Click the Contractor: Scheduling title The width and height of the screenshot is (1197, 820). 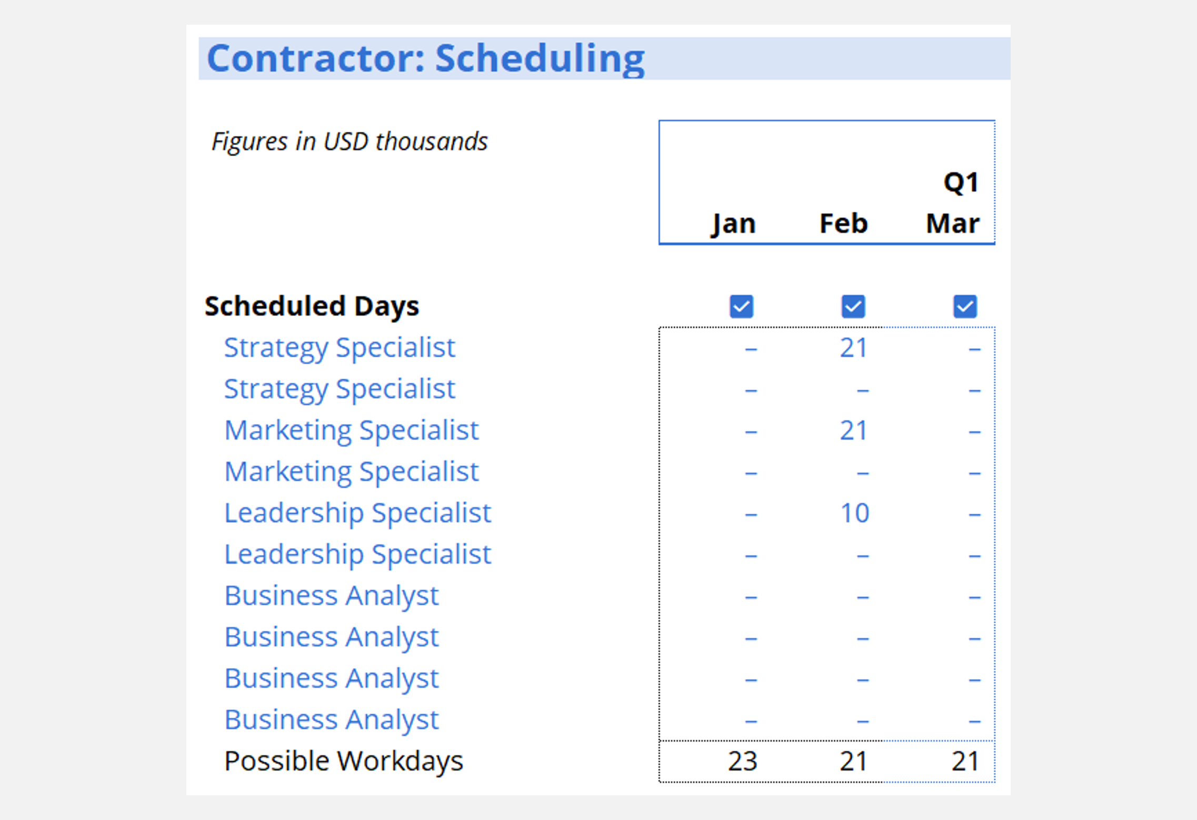point(425,58)
